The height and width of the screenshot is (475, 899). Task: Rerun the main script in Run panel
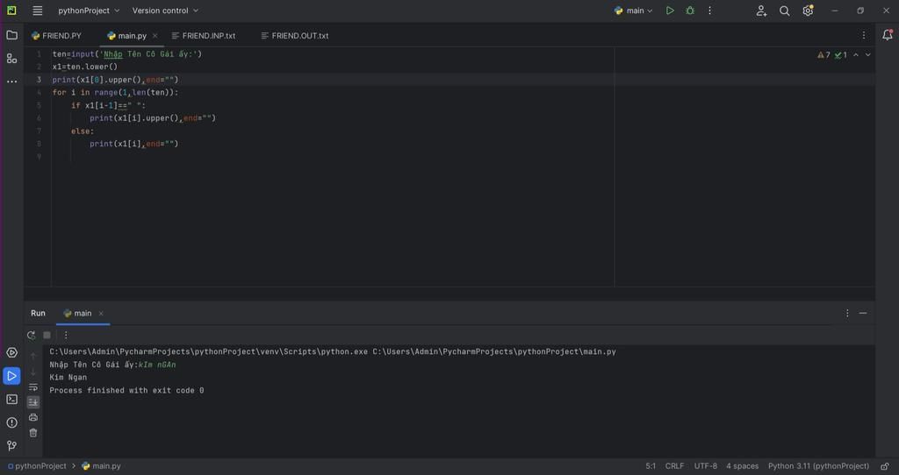tap(32, 335)
